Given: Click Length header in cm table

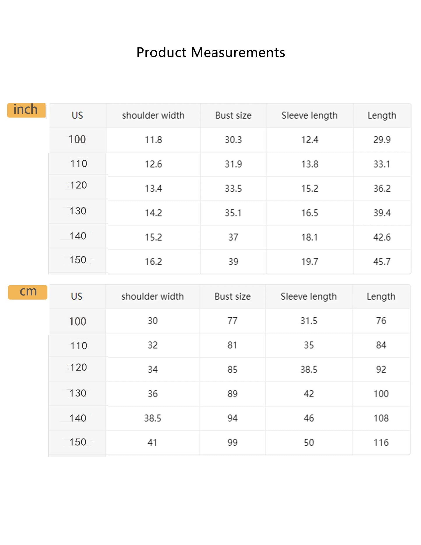Looking at the screenshot, I should click(x=381, y=297).
